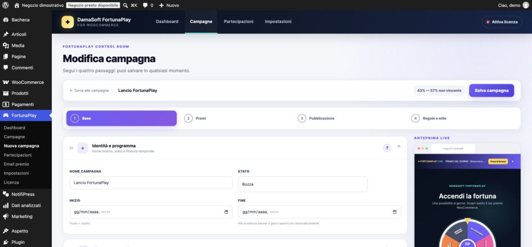Switch to the Impostazioni tab
This screenshot has width=532, height=247.
(278, 21)
